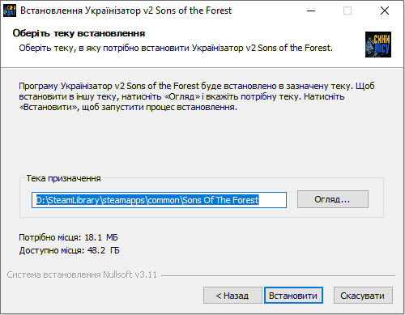Click the Nullsoft v3.11 branding text

[x=82, y=275]
